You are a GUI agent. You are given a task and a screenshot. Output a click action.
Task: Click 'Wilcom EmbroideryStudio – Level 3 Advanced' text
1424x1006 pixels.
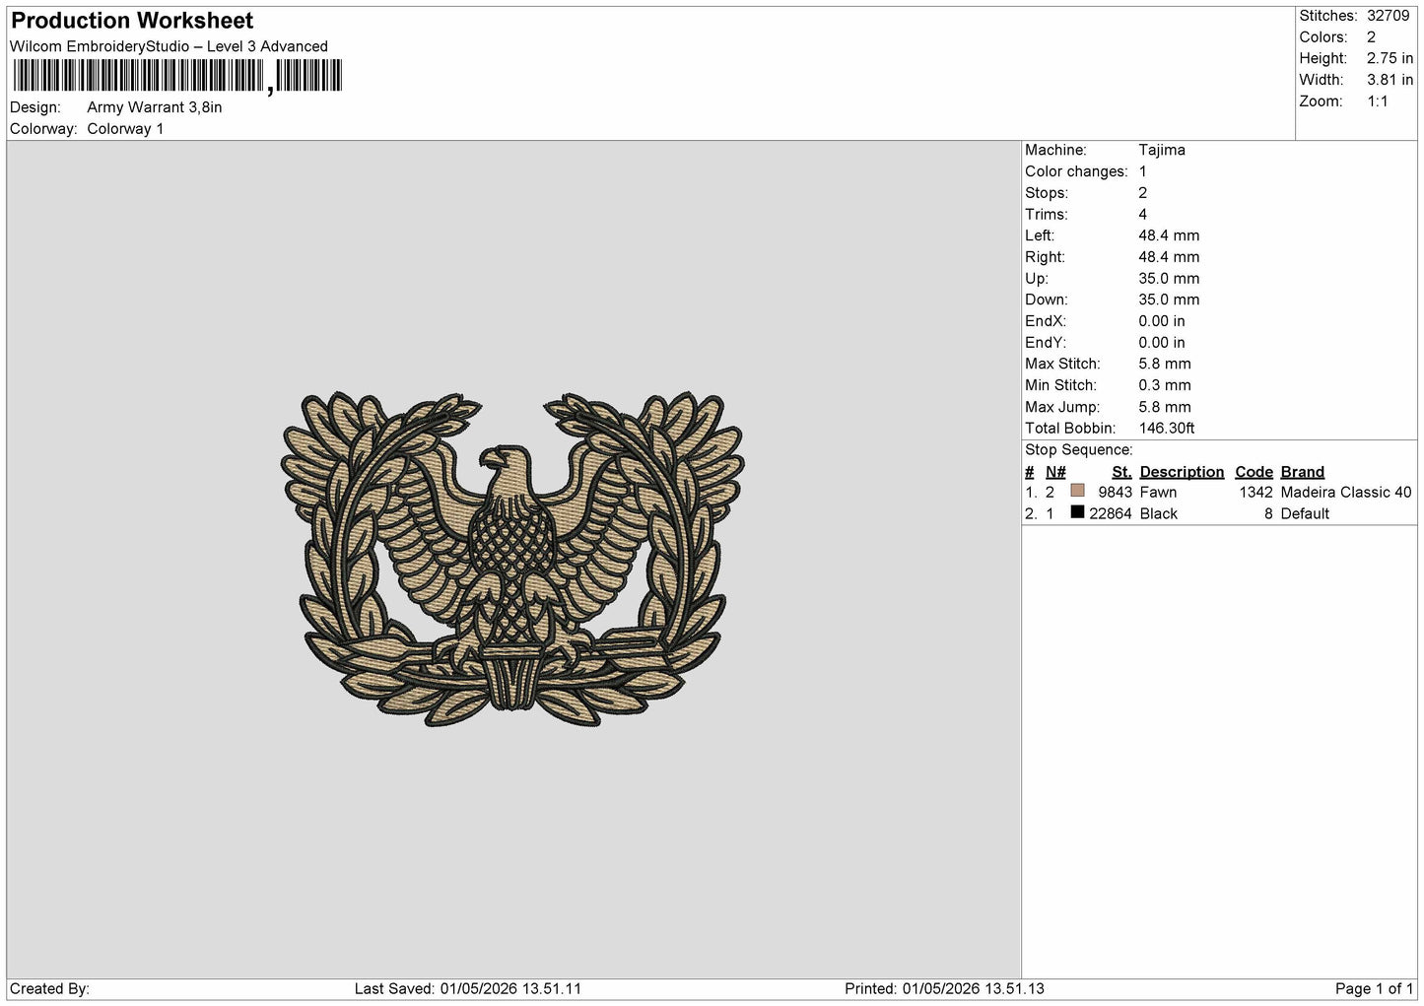pyautogui.click(x=169, y=46)
